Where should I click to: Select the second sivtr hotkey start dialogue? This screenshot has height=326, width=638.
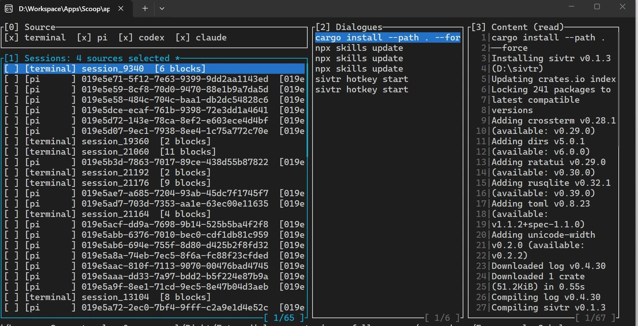(x=388, y=89)
